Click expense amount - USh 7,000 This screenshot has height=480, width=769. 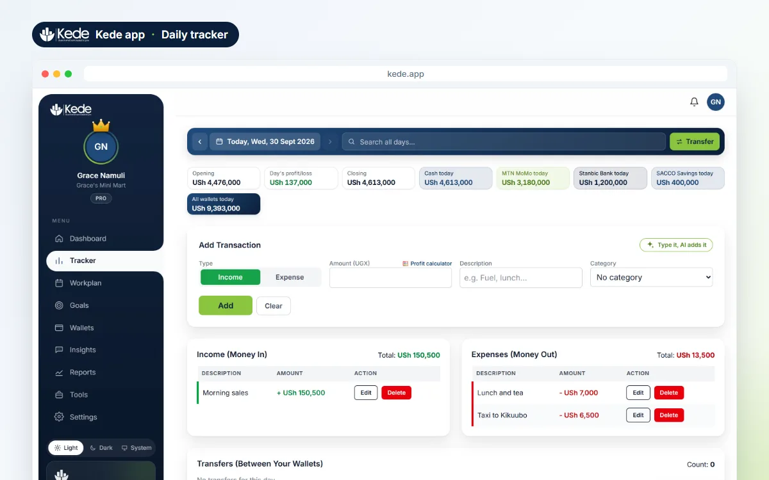pos(579,393)
